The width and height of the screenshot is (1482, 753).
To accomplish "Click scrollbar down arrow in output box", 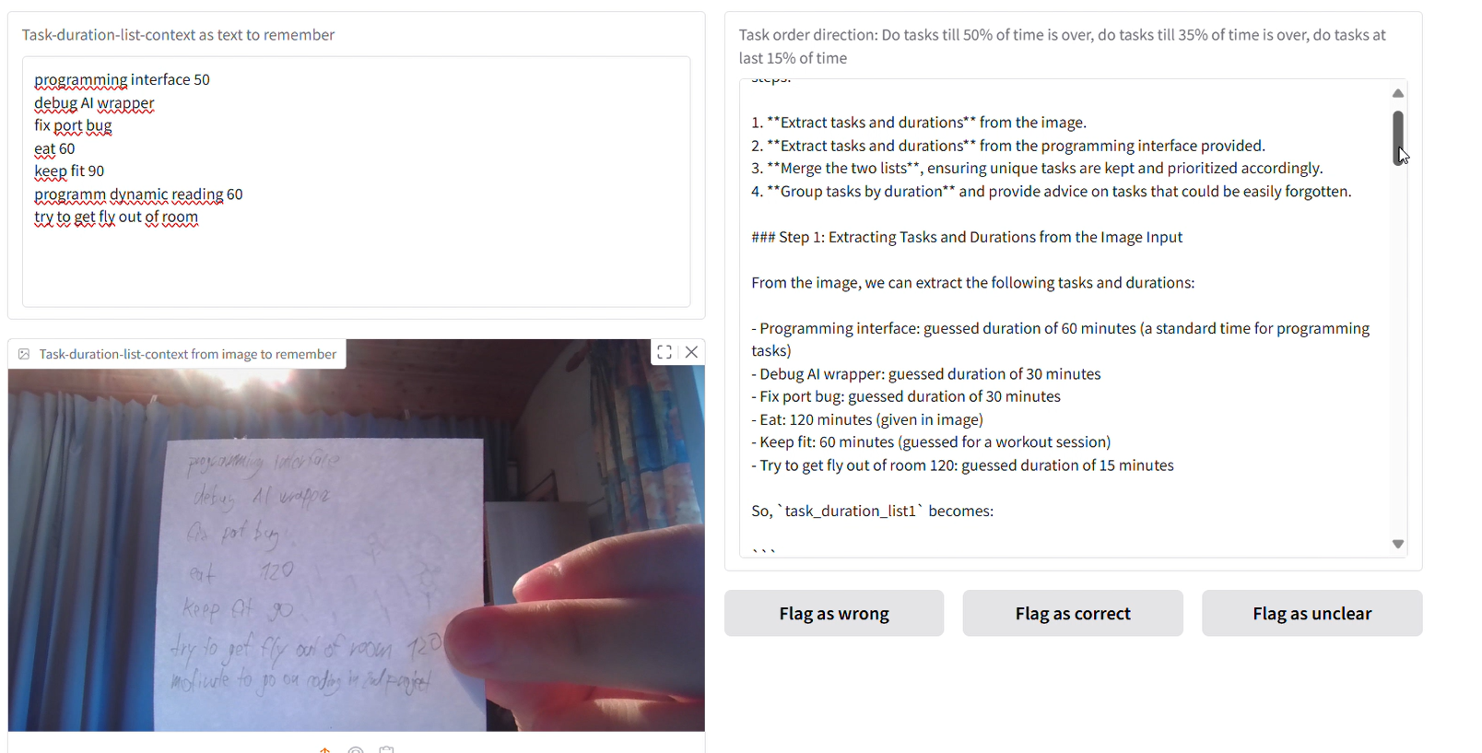I will click(x=1398, y=545).
